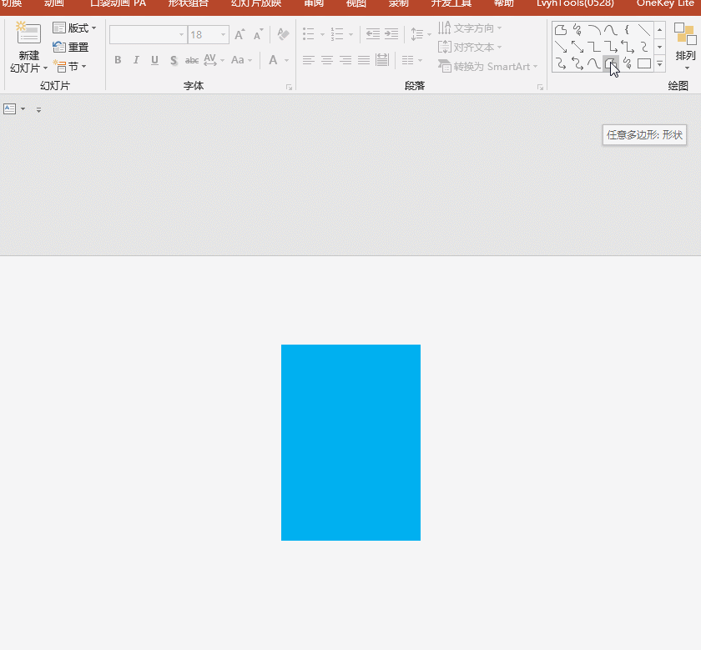
Task: Select the straight Double Arrow line shape
Action: (x=577, y=47)
